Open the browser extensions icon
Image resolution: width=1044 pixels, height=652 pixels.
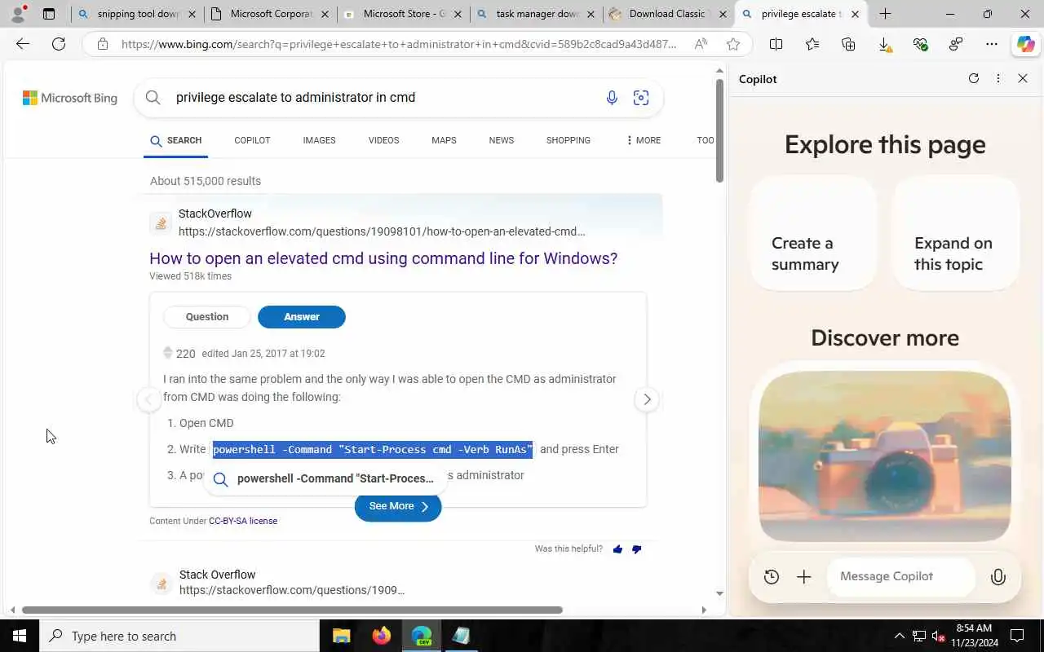(x=956, y=44)
